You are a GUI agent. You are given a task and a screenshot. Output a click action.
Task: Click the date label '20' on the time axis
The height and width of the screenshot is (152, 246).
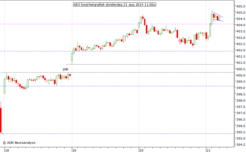pyautogui.click(x=141, y=150)
